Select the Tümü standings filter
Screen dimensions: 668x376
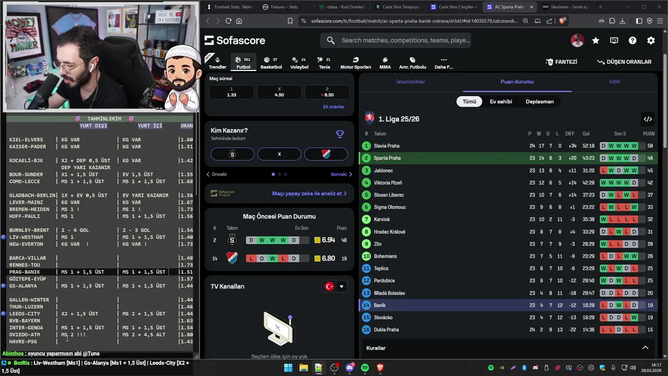(x=469, y=101)
